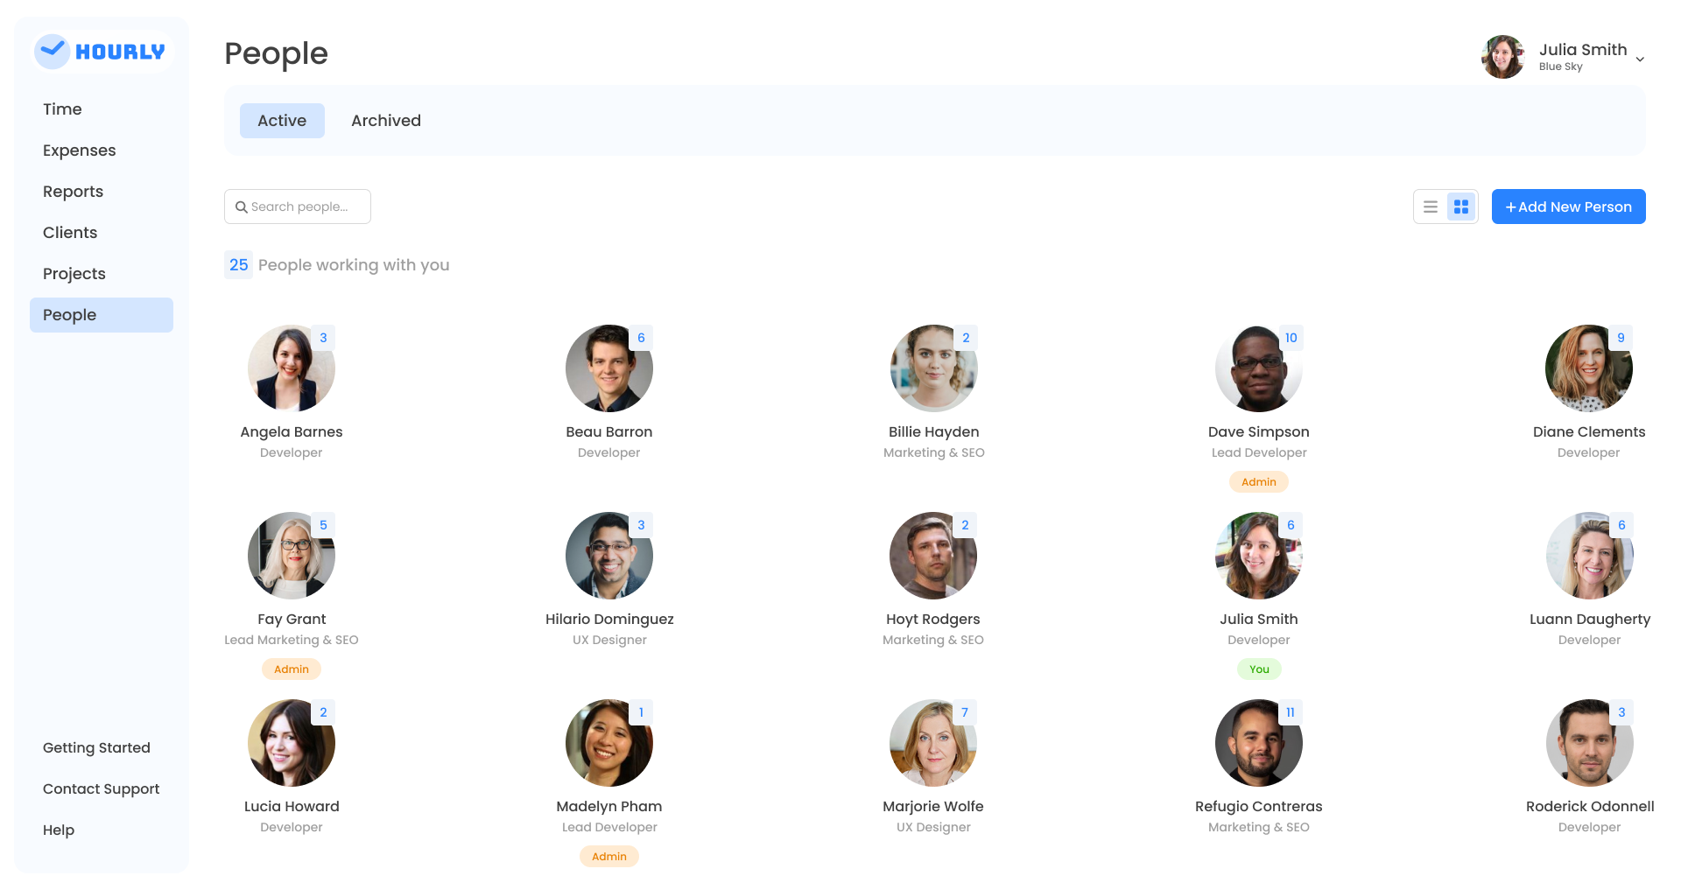1681x890 pixels.
Task: Switch to grid view layout
Action: (1461, 207)
